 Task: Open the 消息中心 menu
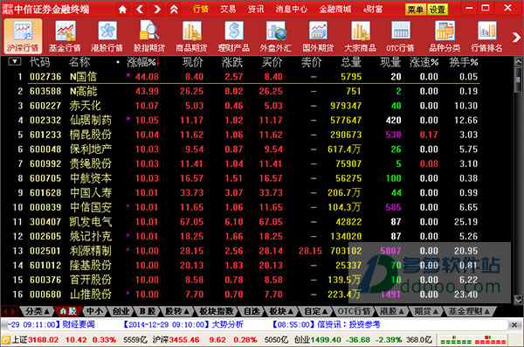292,9
